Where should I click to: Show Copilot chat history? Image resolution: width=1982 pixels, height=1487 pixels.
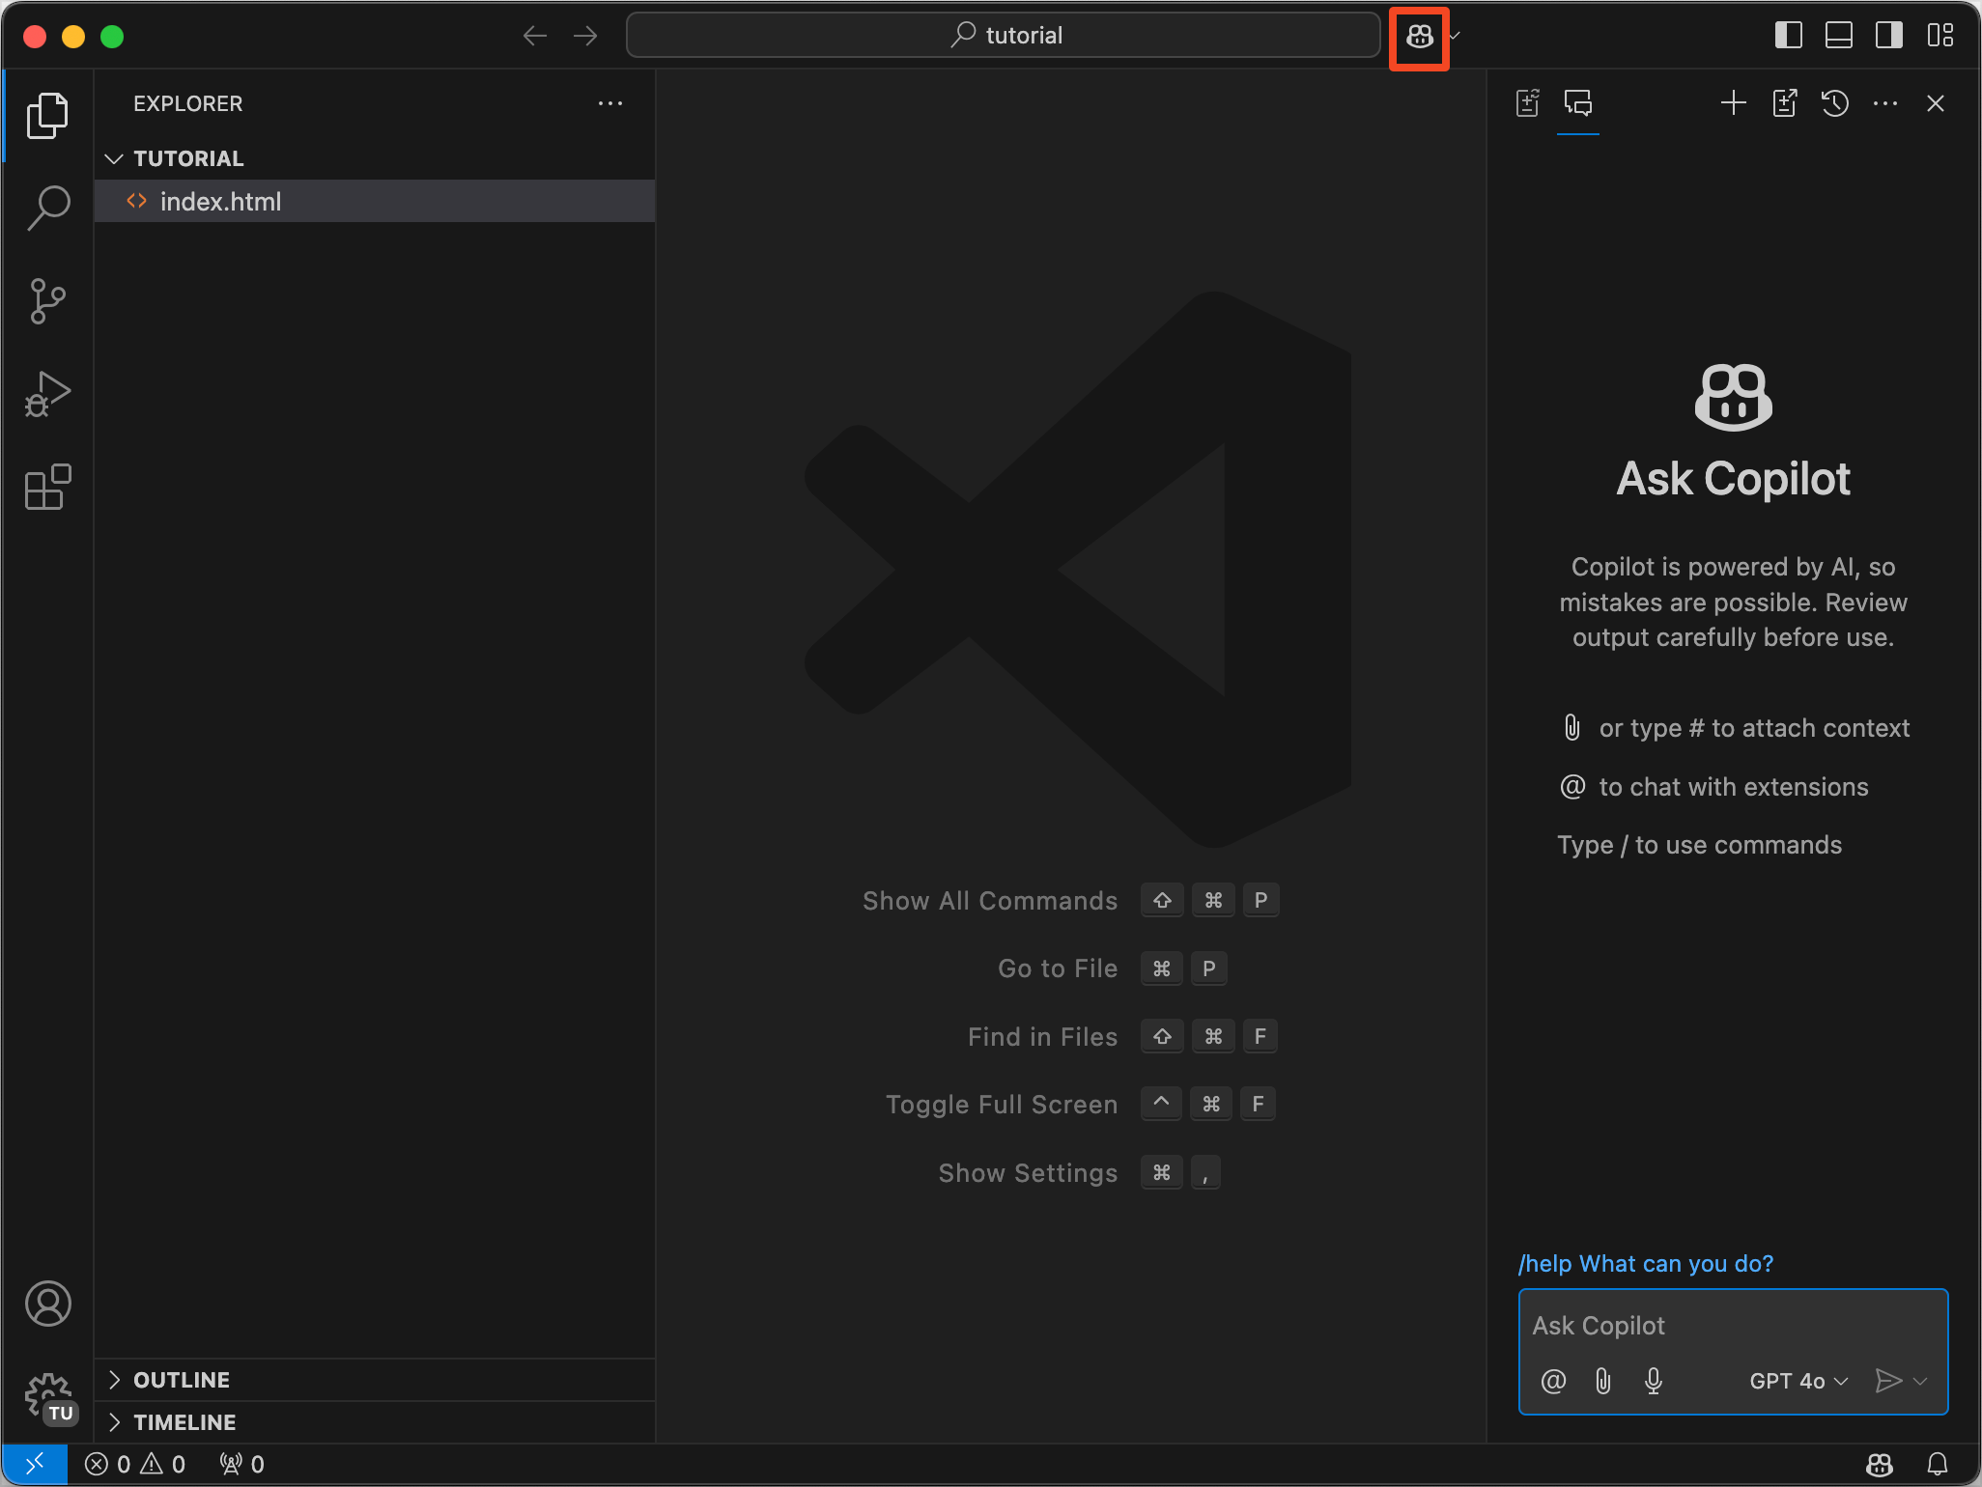pyautogui.click(x=1834, y=103)
